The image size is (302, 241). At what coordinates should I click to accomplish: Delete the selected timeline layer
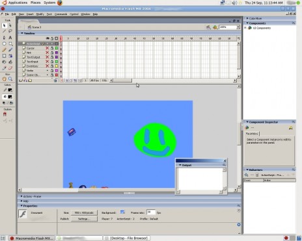tap(55, 81)
